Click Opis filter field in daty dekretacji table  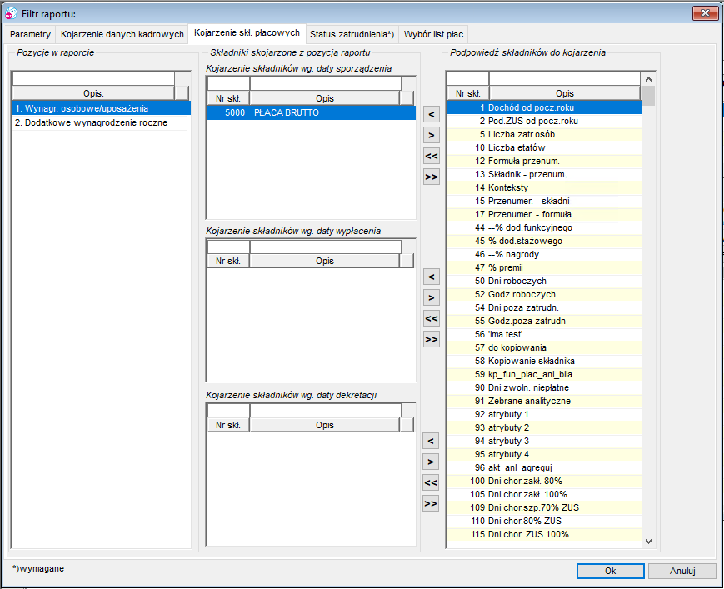pyautogui.click(x=325, y=411)
